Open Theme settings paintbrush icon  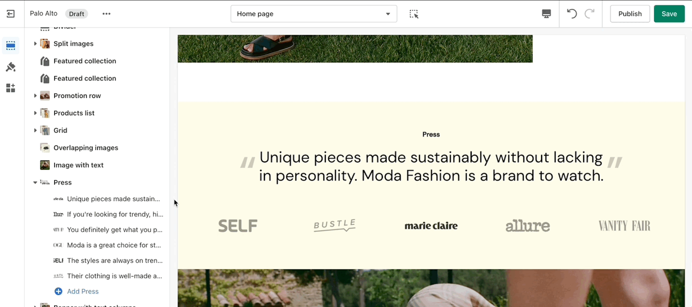click(x=10, y=67)
